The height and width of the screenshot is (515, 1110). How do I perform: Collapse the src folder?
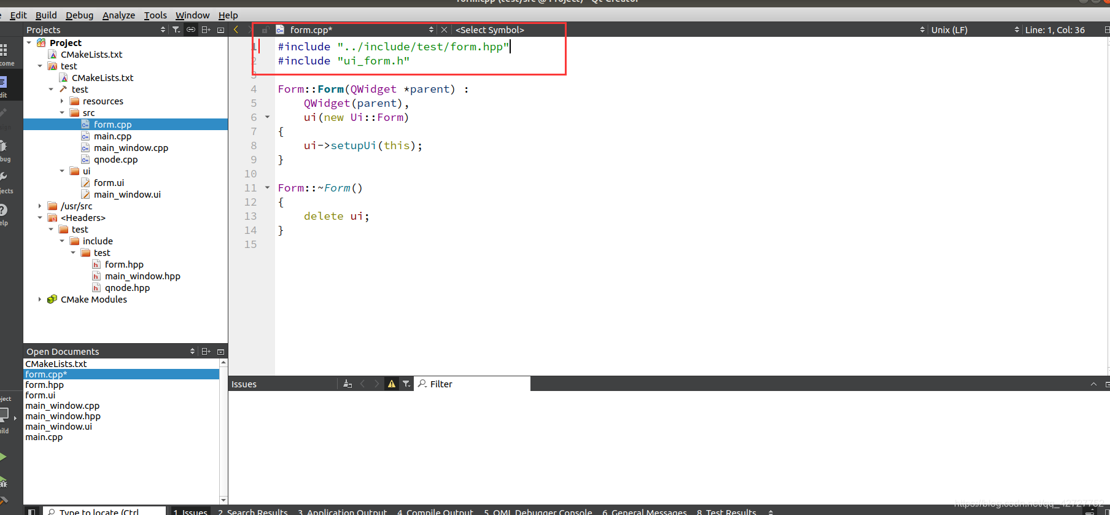[62, 113]
